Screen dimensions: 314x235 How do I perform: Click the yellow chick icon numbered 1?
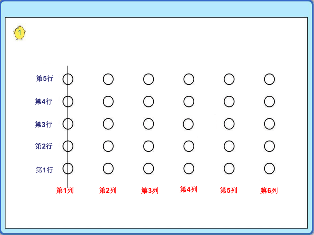19,33
